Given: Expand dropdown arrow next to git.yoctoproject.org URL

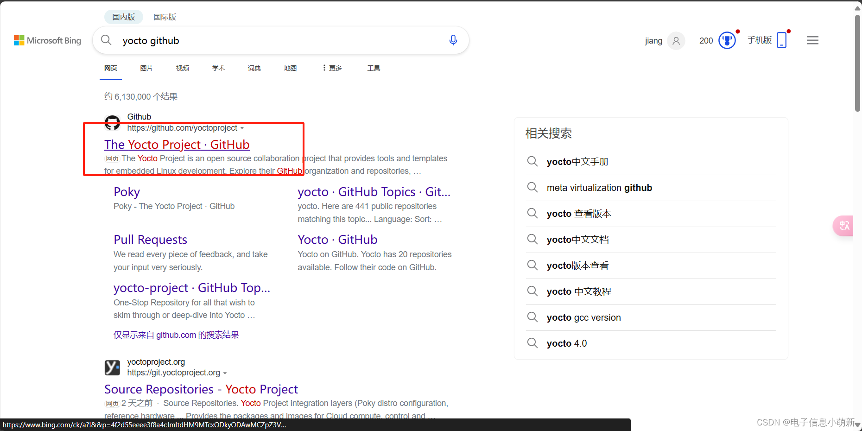Looking at the screenshot, I should pyautogui.click(x=225, y=373).
